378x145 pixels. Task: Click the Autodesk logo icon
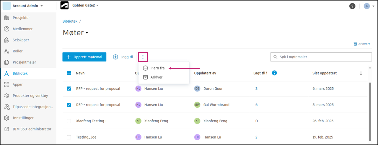point(64,6)
